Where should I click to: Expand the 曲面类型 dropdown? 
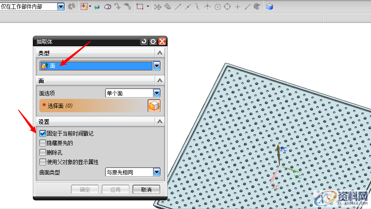(x=156, y=172)
